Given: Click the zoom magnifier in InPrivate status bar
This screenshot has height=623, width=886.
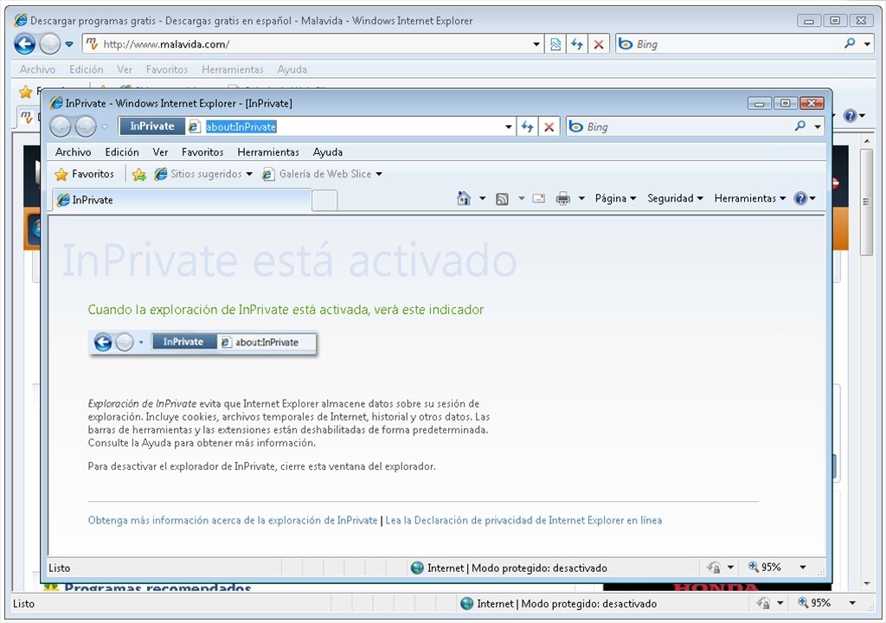Looking at the screenshot, I should coord(754,567).
